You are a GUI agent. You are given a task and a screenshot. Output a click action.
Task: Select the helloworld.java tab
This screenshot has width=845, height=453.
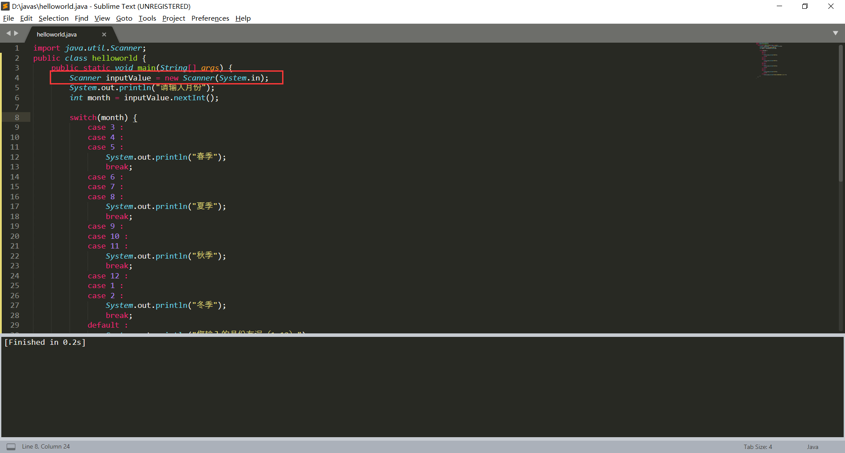[57, 34]
